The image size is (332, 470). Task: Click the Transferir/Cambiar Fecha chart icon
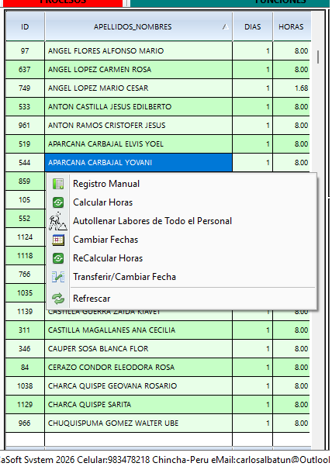click(58, 277)
